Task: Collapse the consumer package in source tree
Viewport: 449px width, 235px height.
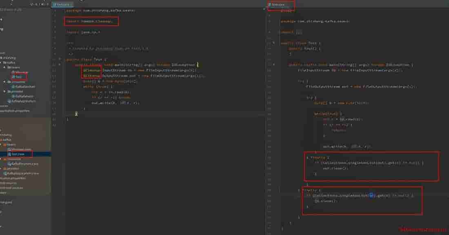Action: 4,82
